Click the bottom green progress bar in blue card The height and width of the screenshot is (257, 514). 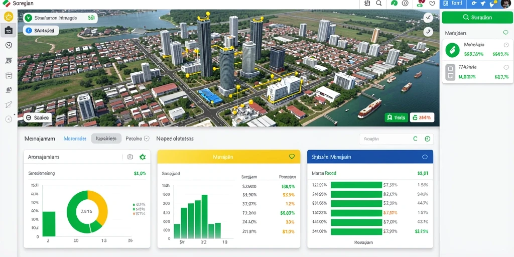coord(356,232)
